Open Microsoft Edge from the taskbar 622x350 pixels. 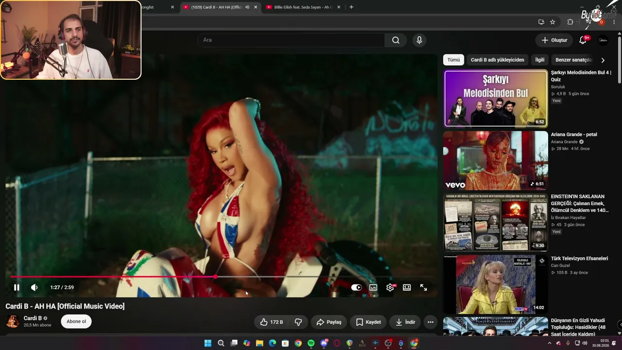273,343
